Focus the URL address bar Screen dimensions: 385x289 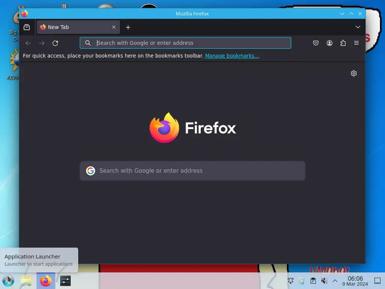click(x=185, y=43)
